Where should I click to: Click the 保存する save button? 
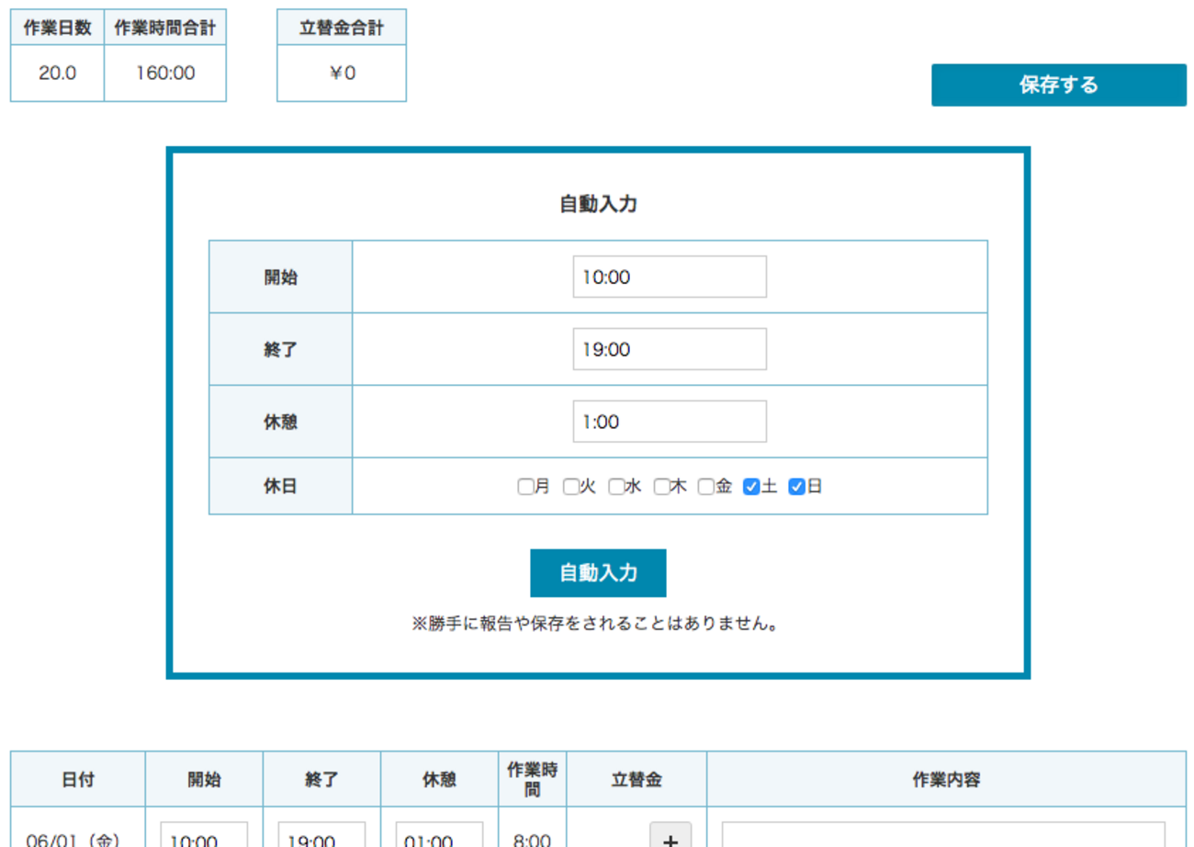[1058, 85]
